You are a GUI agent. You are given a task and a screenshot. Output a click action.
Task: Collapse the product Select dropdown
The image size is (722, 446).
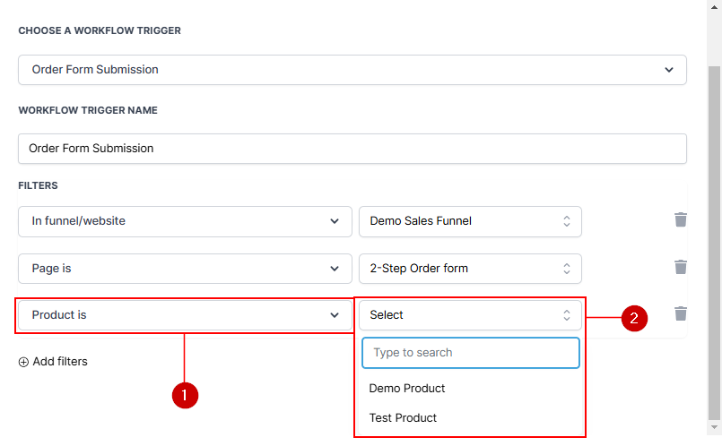pyautogui.click(x=469, y=315)
